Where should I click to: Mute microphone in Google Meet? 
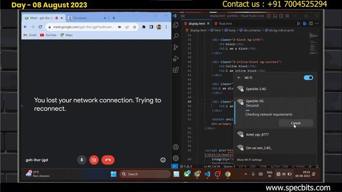82,160
